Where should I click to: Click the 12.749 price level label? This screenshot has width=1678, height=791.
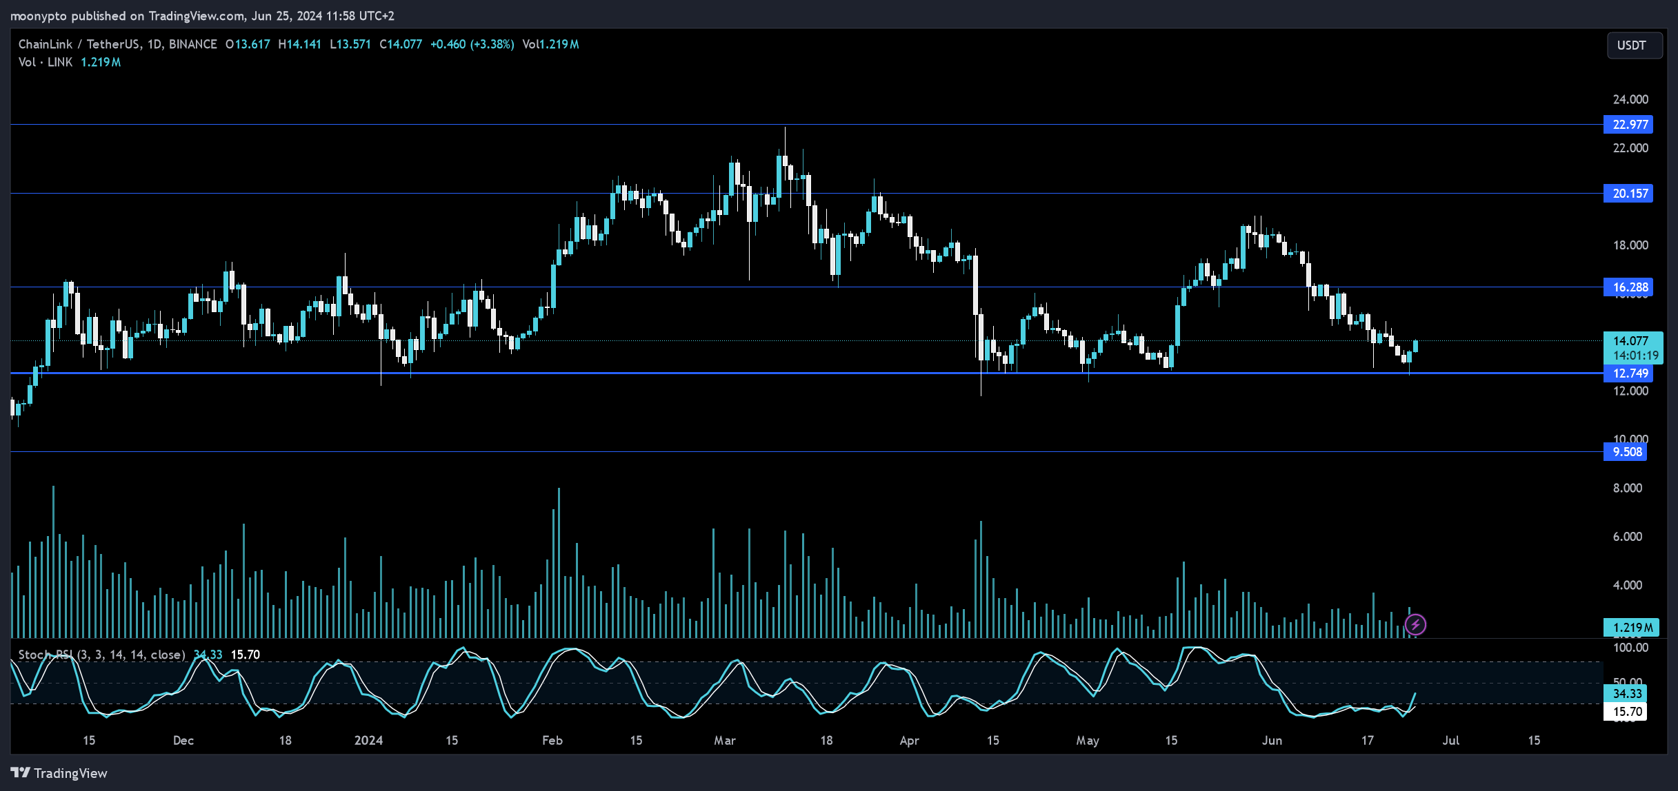click(1628, 373)
